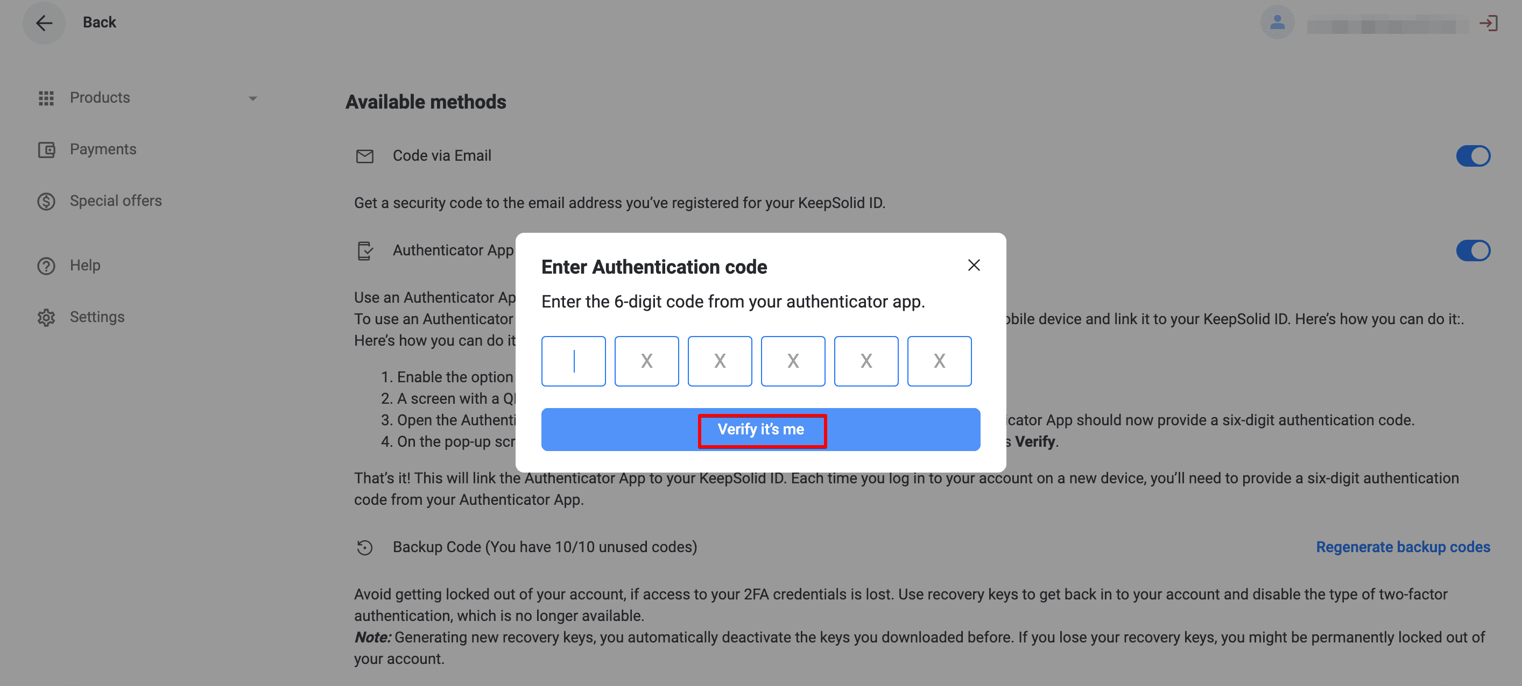Click the back arrow icon

tap(44, 23)
